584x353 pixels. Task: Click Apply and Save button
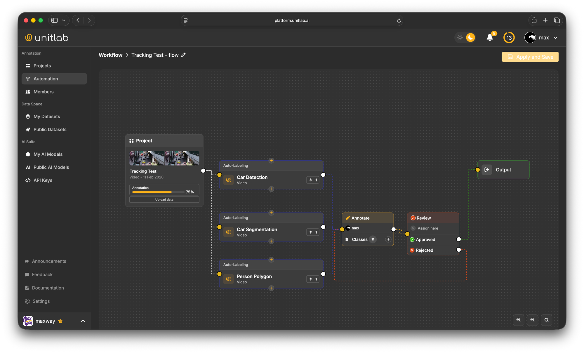tap(530, 57)
